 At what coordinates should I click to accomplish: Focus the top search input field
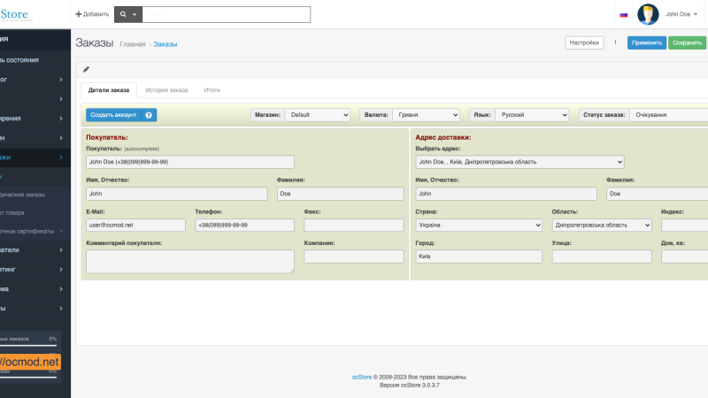pos(227,14)
